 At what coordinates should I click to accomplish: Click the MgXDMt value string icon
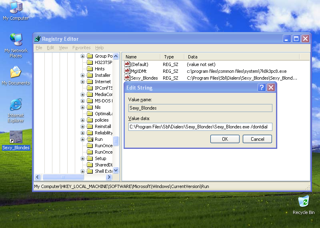pos(127,71)
